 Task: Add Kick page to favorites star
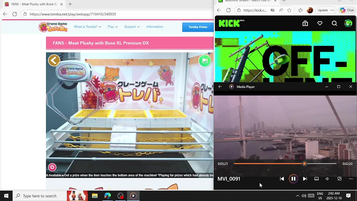(x=289, y=10)
